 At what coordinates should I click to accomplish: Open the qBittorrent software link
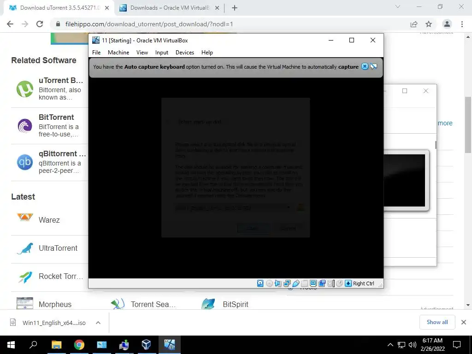point(62,153)
